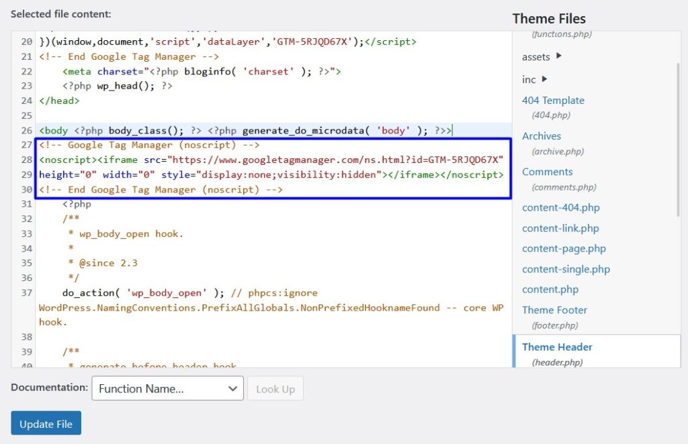
Task: Click line 26 body tag code
Action: (x=246, y=131)
